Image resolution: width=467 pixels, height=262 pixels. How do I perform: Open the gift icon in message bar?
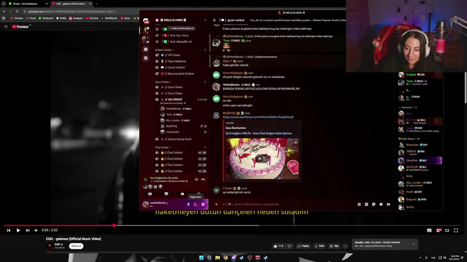pyautogui.click(x=359, y=205)
